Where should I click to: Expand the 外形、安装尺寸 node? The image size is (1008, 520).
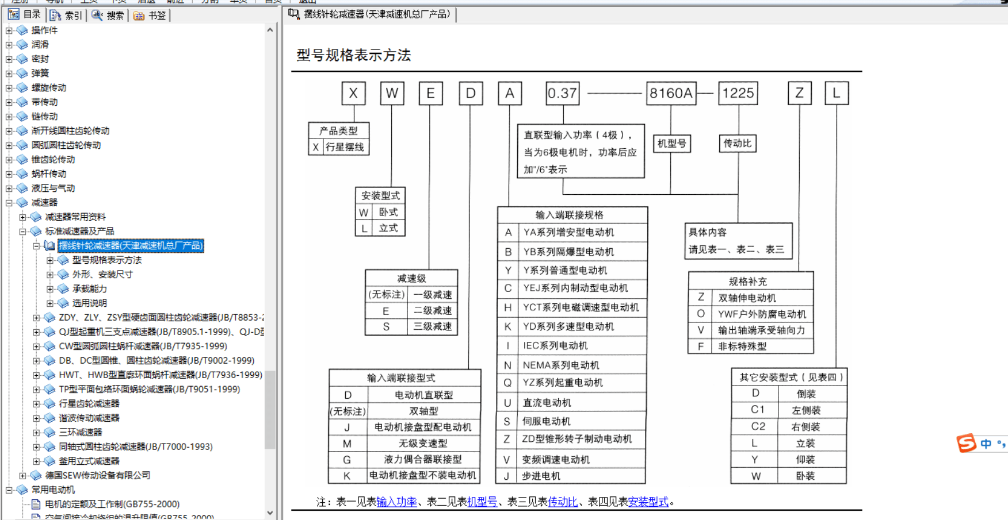50,275
